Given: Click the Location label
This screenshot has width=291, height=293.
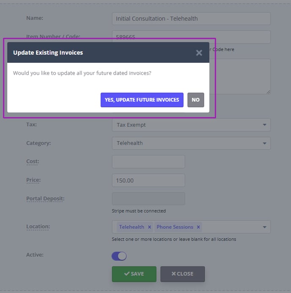Looking at the screenshot, I should 38,226.
